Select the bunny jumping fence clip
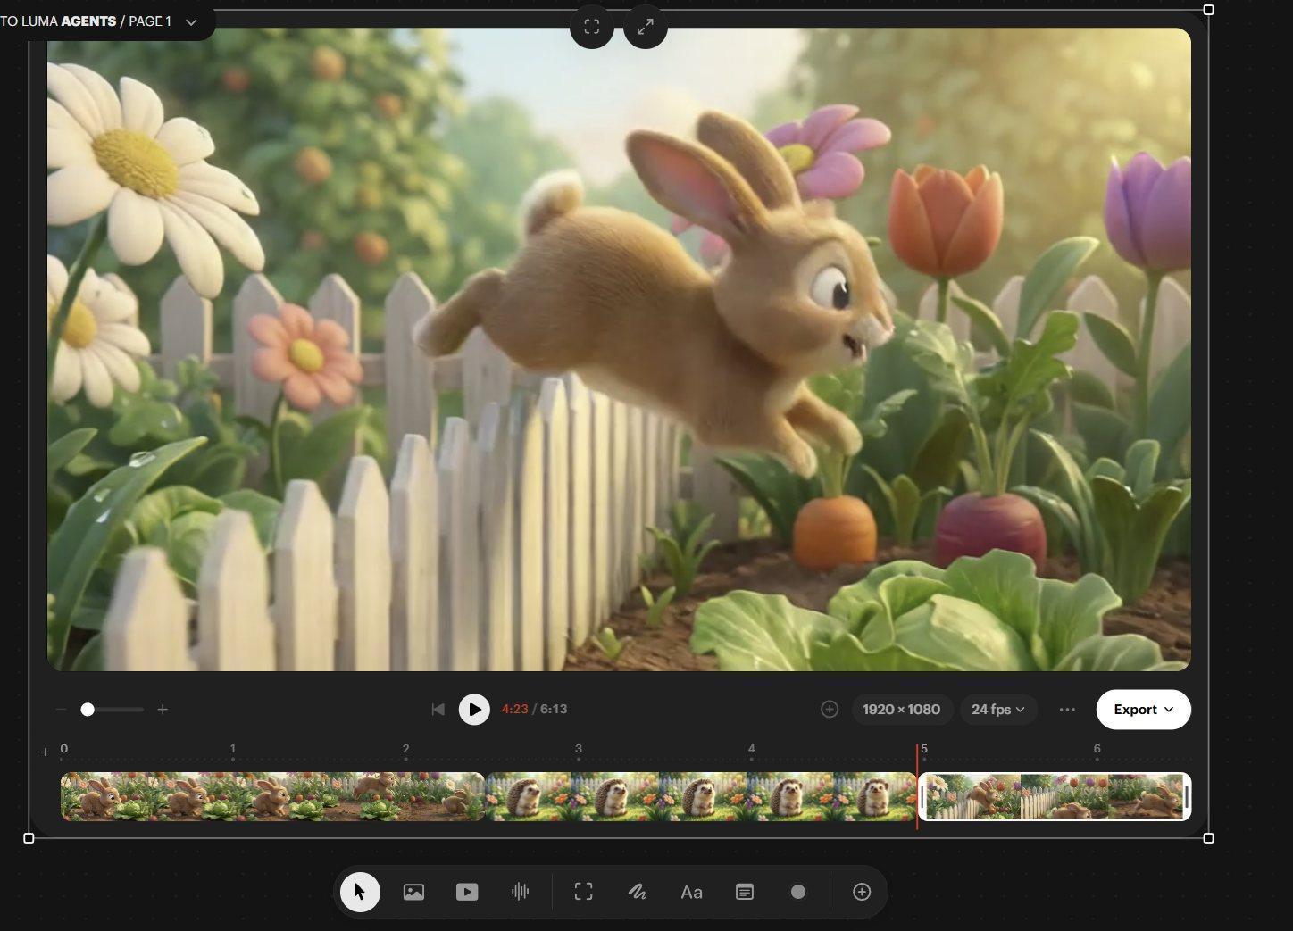This screenshot has width=1293, height=931. click(1055, 796)
